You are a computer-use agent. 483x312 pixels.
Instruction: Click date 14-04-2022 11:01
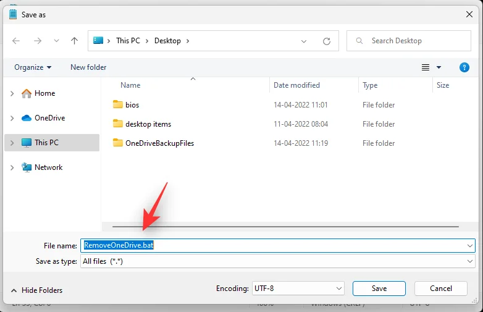pos(300,105)
